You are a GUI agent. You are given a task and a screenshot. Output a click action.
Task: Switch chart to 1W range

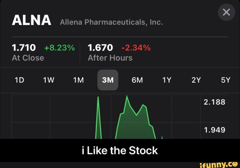point(49,80)
